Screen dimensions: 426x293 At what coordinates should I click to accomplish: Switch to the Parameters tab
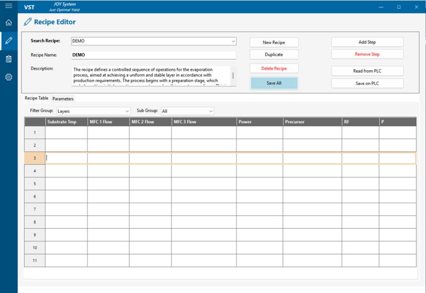(63, 99)
